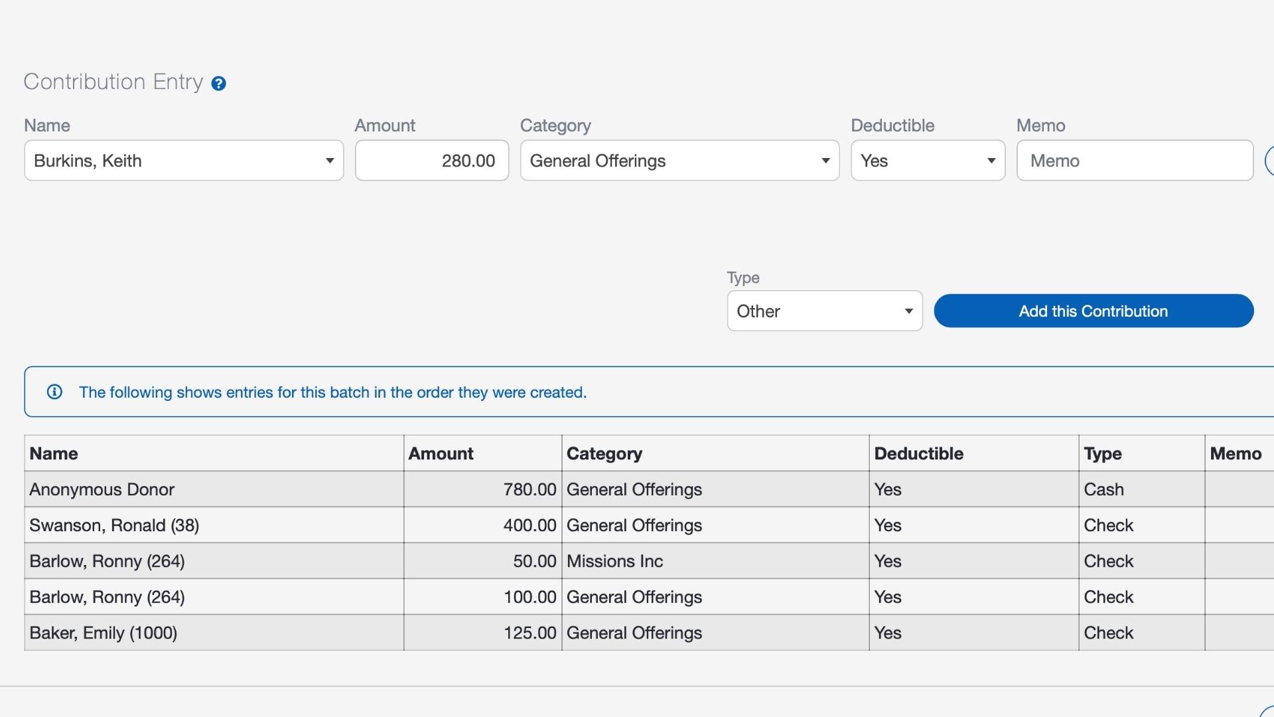This screenshot has height=717, width=1274.
Task: Click the Cash type cell
Action: pyautogui.click(x=1141, y=489)
